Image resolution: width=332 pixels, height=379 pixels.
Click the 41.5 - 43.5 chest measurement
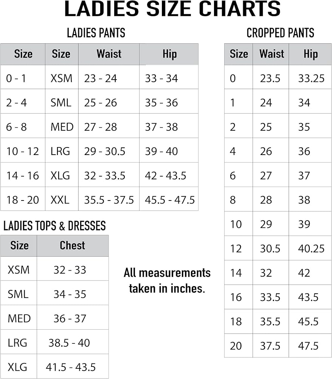coord(71,367)
